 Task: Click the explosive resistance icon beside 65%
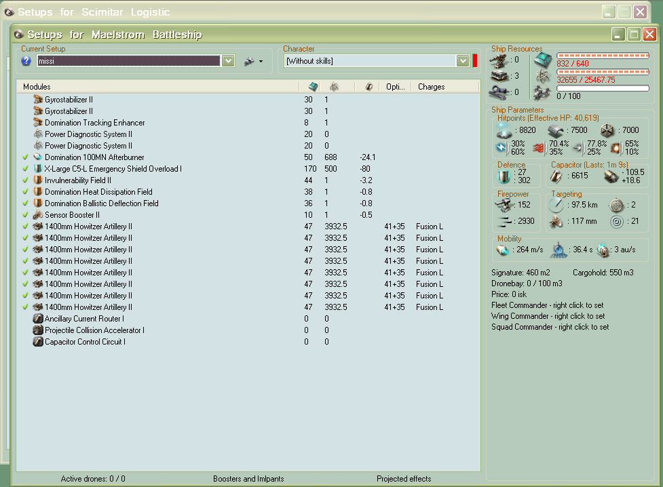[x=616, y=148]
